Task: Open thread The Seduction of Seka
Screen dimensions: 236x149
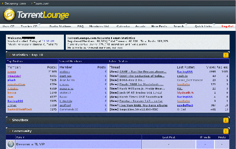Action: coord(142,76)
